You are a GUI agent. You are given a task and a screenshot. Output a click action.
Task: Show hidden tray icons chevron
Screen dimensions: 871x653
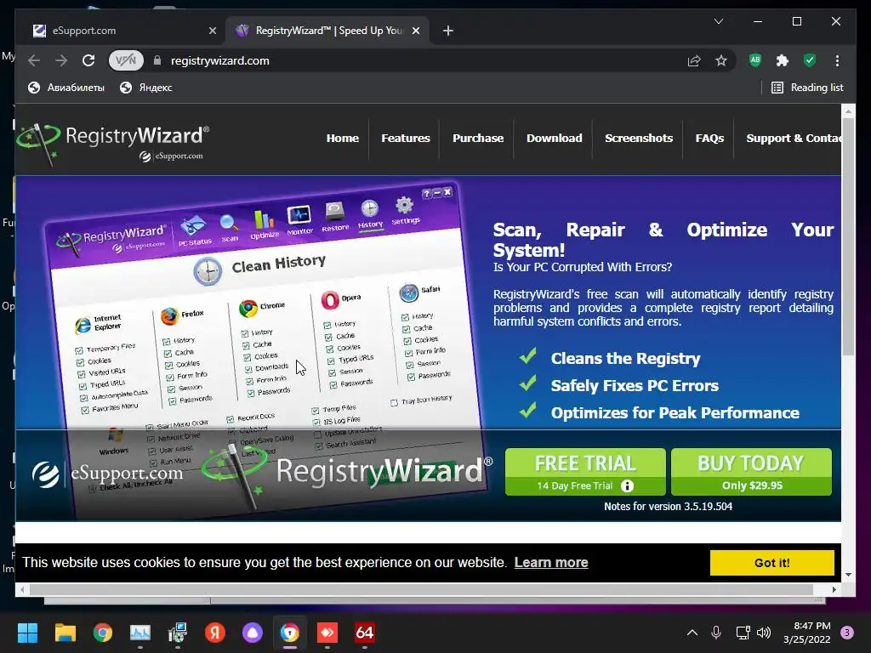point(692,633)
